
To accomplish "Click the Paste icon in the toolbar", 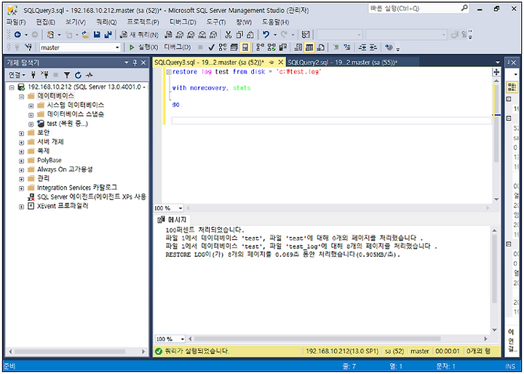I will (x=250, y=34).
